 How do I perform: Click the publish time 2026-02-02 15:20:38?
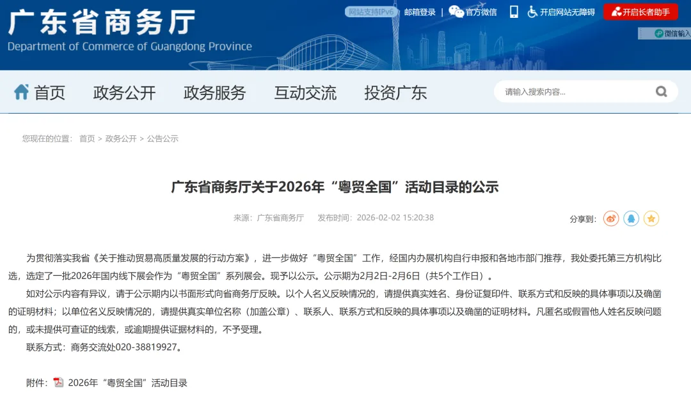coord(395,218)
